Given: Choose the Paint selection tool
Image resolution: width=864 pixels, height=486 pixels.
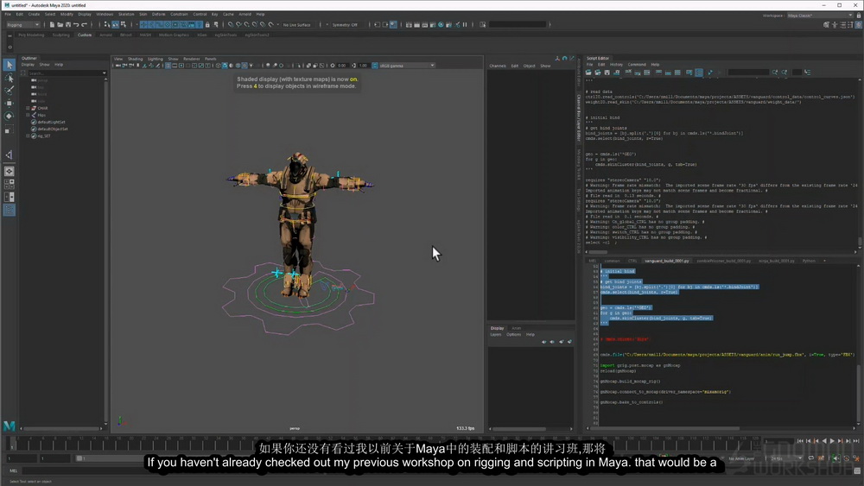Looking at the screenshot, I should 9,91.
